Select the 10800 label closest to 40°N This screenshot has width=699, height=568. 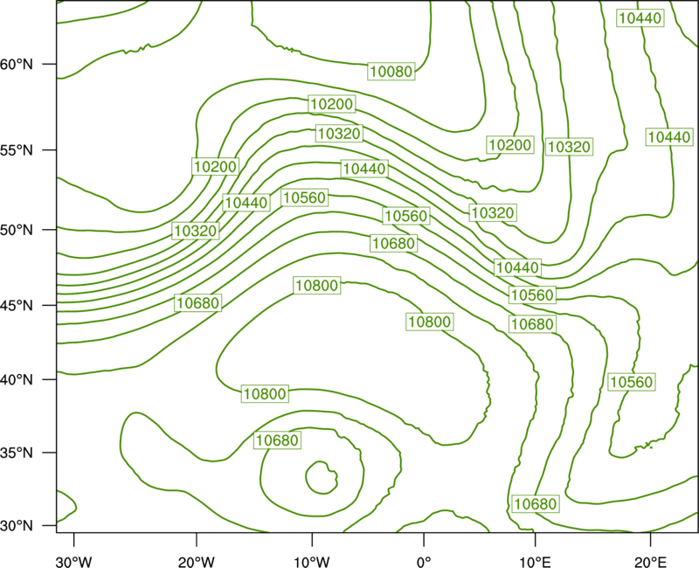pos(265,394)
